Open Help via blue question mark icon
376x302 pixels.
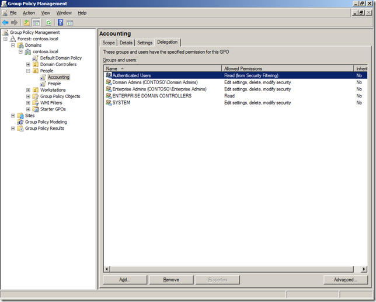point(61,23)
